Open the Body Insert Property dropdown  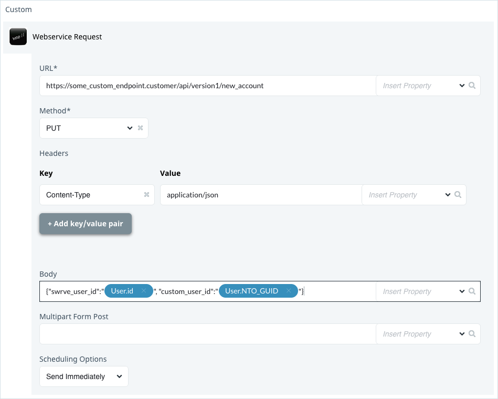pos(462,291)
